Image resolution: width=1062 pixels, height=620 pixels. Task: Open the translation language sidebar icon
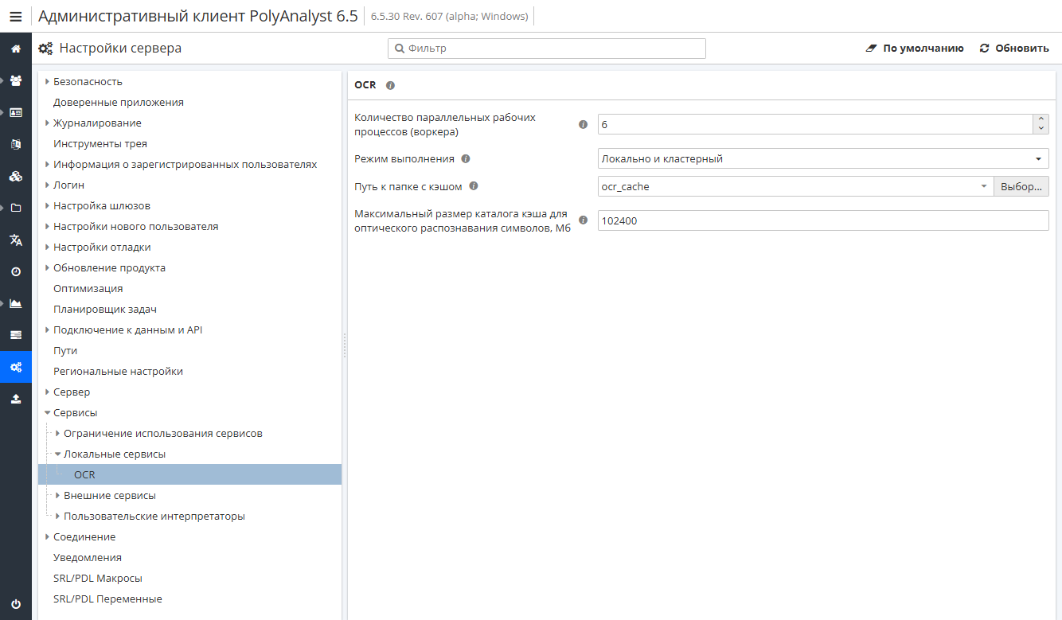16,240
